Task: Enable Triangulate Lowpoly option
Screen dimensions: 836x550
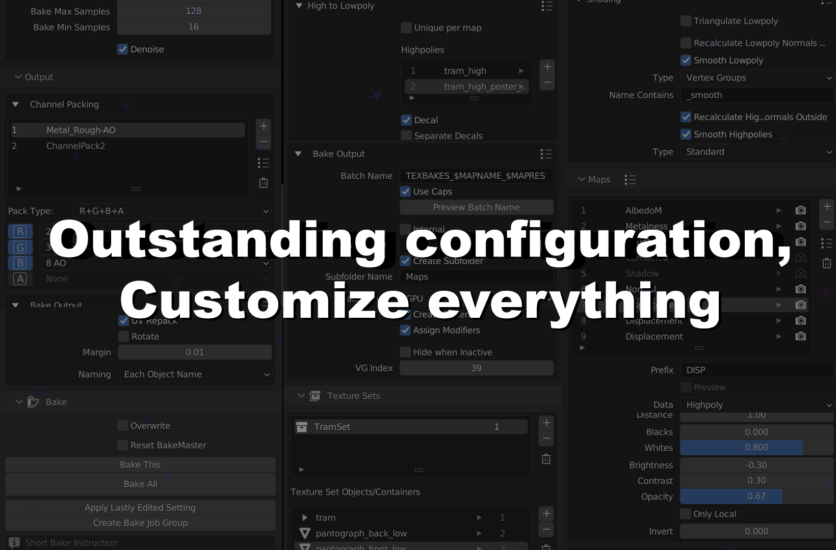Action: [686, 21]
